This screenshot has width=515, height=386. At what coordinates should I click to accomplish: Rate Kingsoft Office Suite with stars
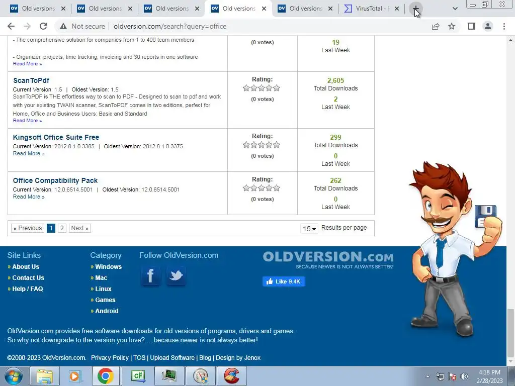point(262,145)
